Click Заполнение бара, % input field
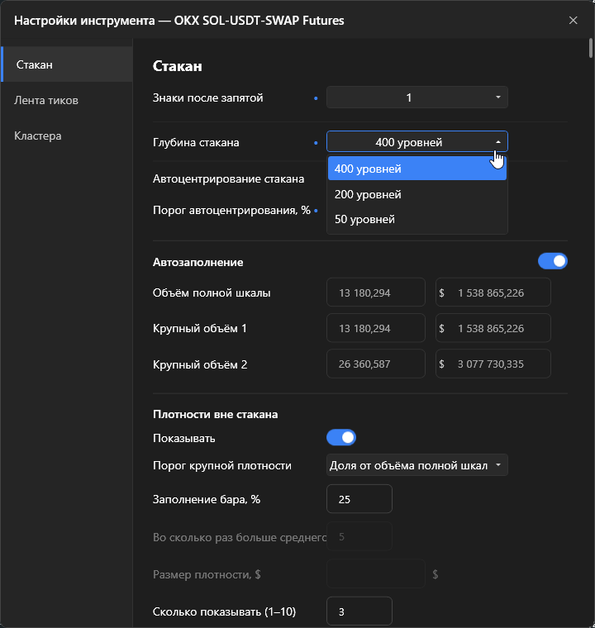This screenshot has height=628, width=595. tap(359, 499)
